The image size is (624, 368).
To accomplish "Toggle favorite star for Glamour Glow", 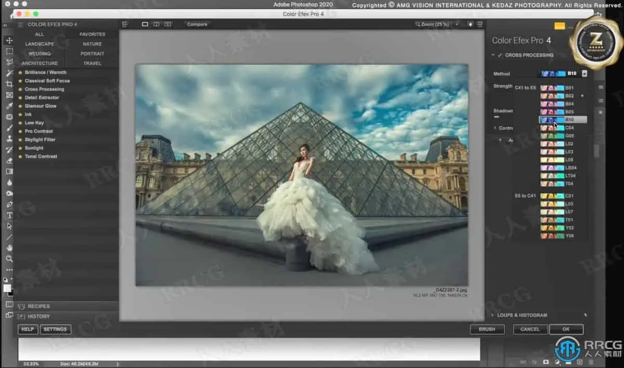I will click(x=20, y=106).
